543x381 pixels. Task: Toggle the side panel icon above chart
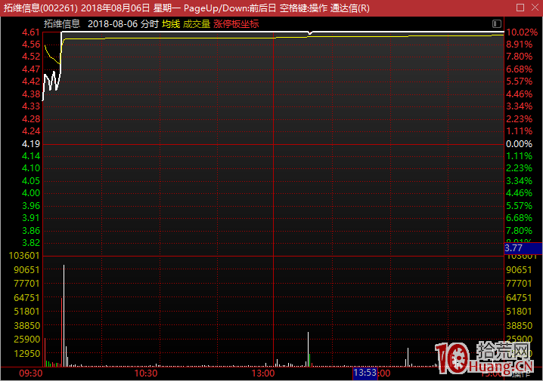click(495, 23)
